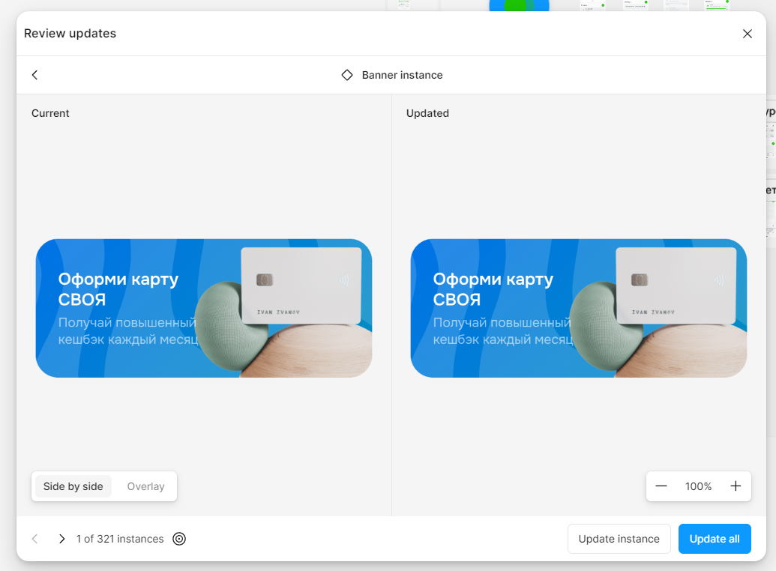Click the Current label

tap(50, 113)
